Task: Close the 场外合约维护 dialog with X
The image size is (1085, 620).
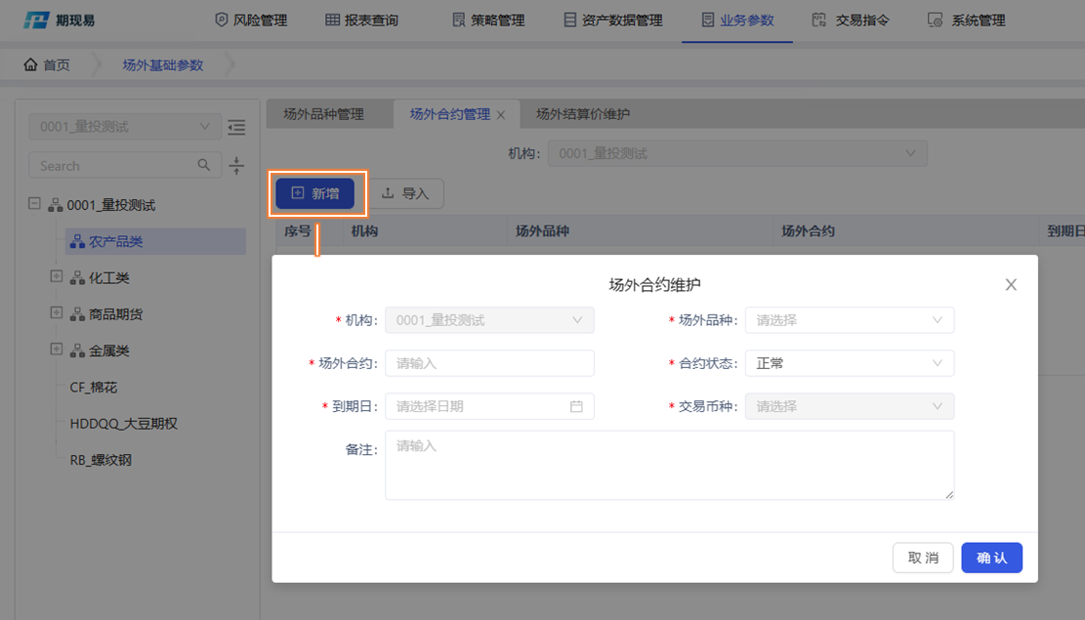Action: pyautogui.click(x=1011, y=285)
